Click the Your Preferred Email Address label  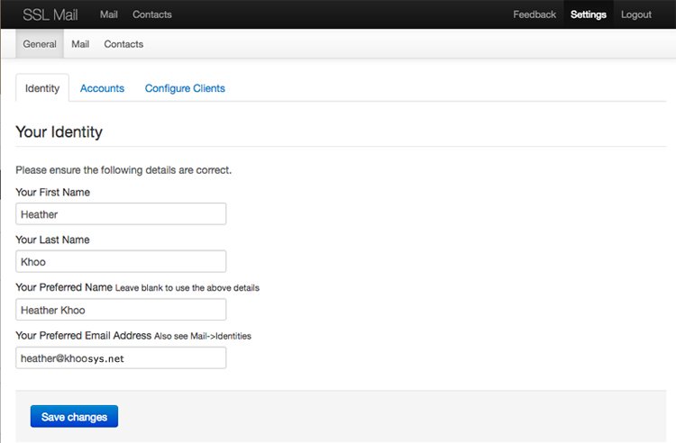point(83,335)
